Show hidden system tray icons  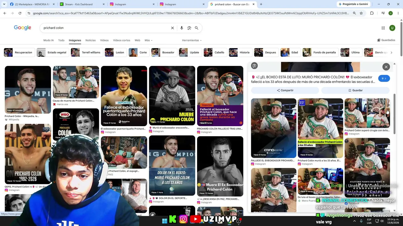[355, 221]
